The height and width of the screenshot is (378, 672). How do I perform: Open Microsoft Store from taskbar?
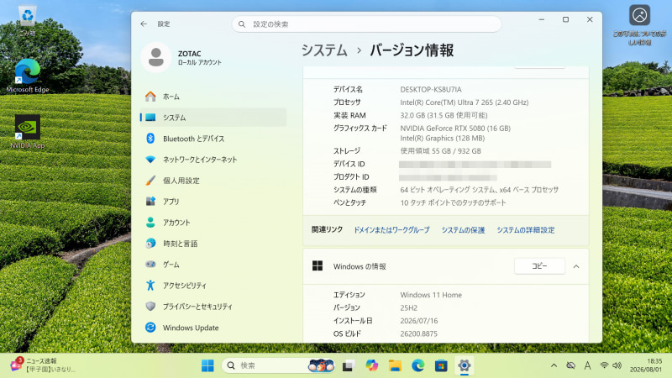pos(441,365)
